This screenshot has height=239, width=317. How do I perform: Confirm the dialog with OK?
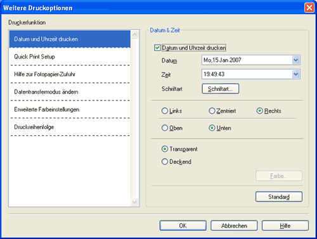click(183, 226)
